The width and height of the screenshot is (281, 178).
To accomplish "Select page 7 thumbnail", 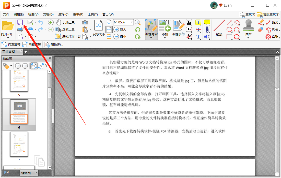I will pyautogui.click(x=19, y=144).
